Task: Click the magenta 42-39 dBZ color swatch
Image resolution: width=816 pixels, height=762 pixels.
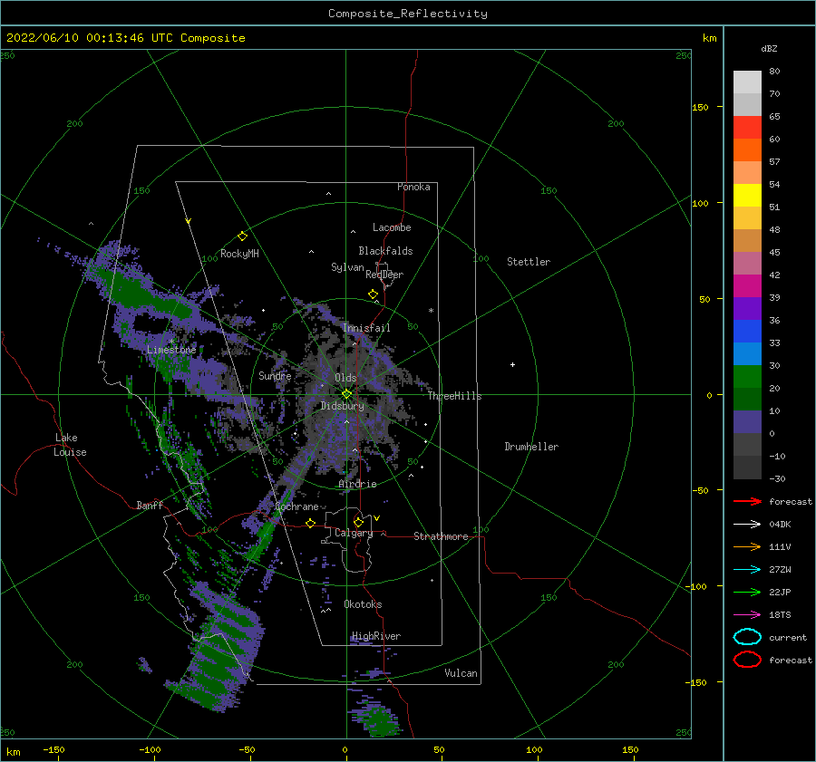Action: click(x=747, y=286)
